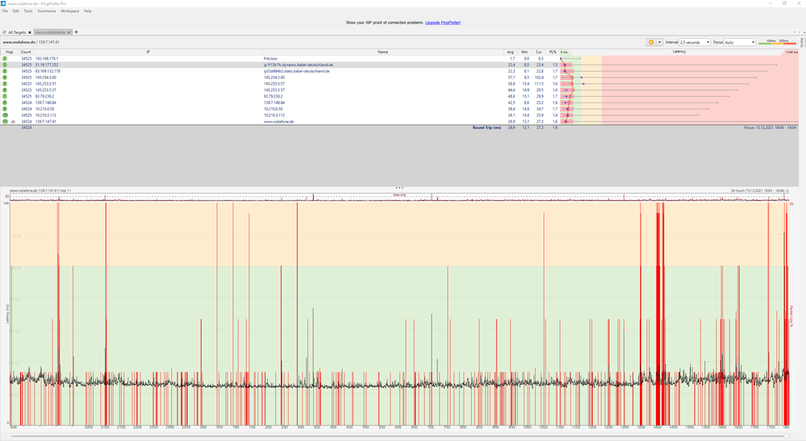Click the Upgrade PingPlotter! link
The image size is (806, 441).
(443, 23)
